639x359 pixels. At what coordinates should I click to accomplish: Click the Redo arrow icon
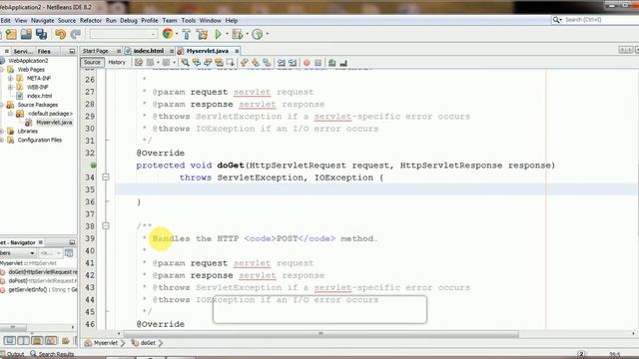(76, 35)
